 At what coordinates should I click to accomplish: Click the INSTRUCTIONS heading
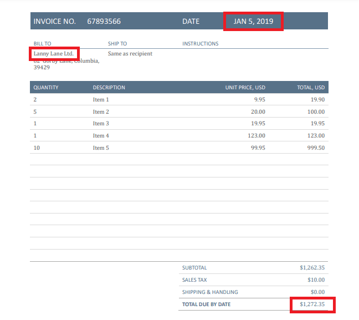(x=200, y=44)
